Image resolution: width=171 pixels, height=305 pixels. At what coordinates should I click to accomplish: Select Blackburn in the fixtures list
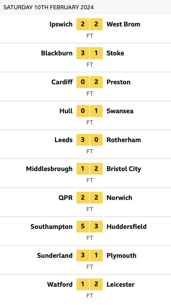pos(57,53)
